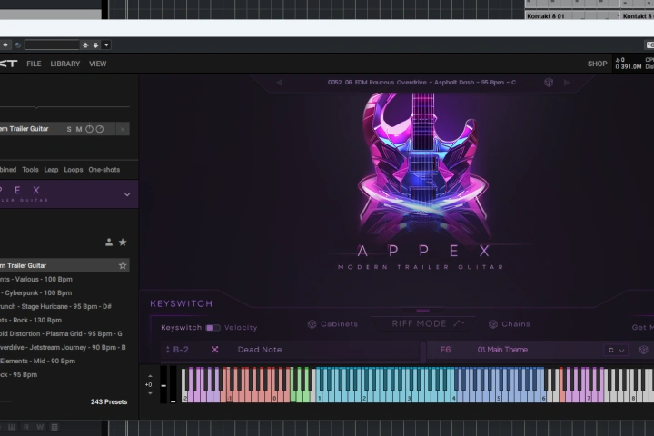Click the 01 Main Theme riff name
This screenshot has width=654, height=436.
coord(502,350)
